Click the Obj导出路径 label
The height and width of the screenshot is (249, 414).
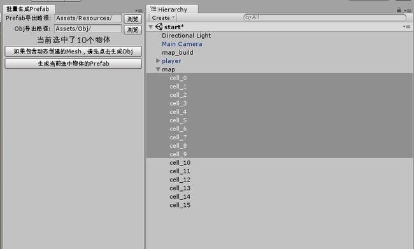tap(32, 29)
